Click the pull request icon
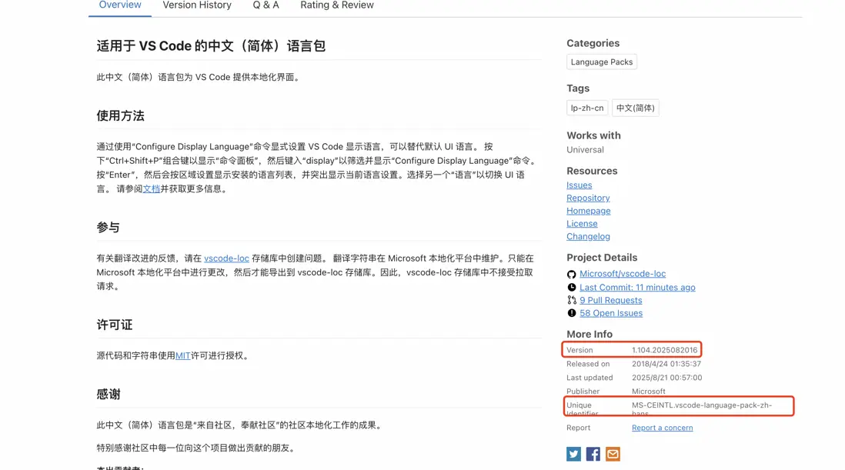This screenshot has width=845, height=470. pyautogui.click(x=571, y=300)
